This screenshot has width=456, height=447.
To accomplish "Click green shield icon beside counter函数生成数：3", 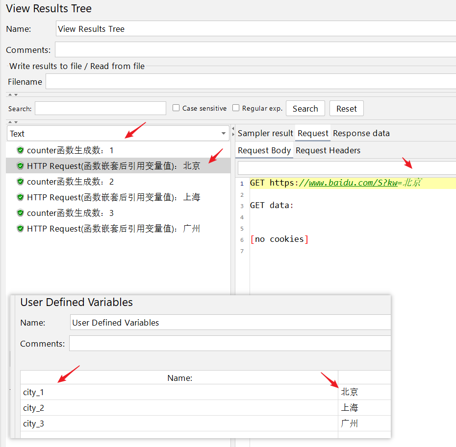I will pos(20,213).
